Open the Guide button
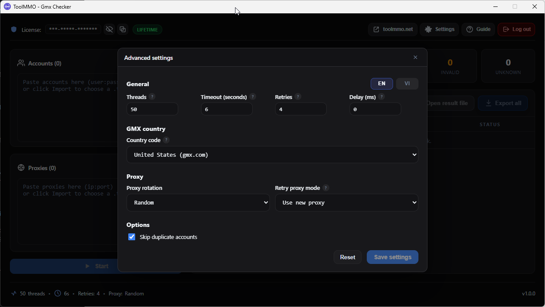Viewport: 545px width, 307px height. tap(478, 29)
